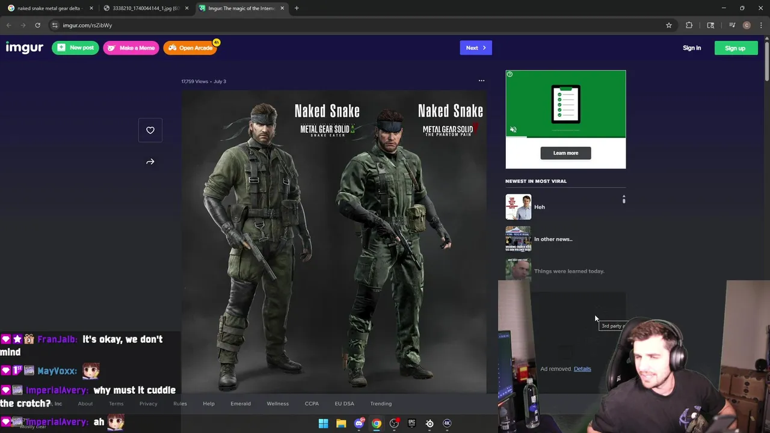Share the post with the arrow icon
Image resolution: width=770 pixels, height=433 pixels.
click(x=150, y=162)
